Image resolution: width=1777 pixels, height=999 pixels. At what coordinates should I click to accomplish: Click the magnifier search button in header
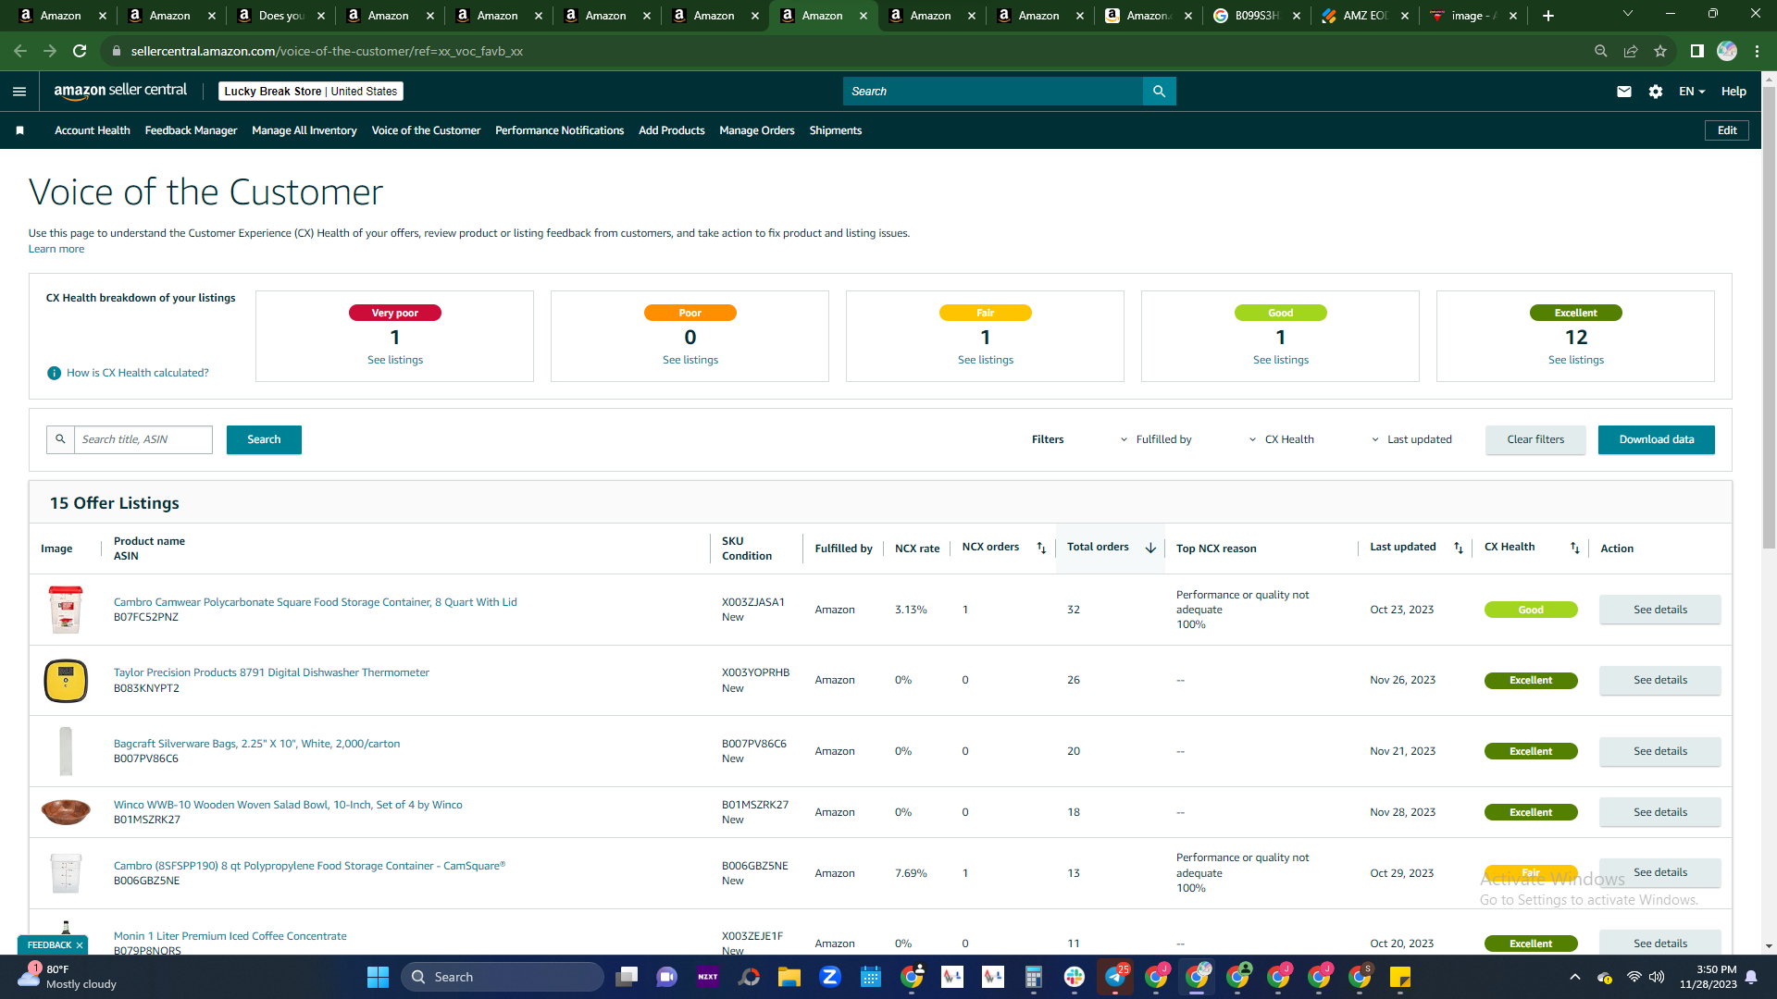(x=1159, y=91)
